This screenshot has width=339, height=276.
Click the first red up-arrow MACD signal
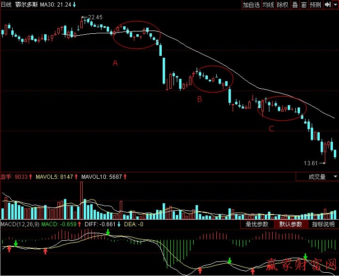coord(9,248)
